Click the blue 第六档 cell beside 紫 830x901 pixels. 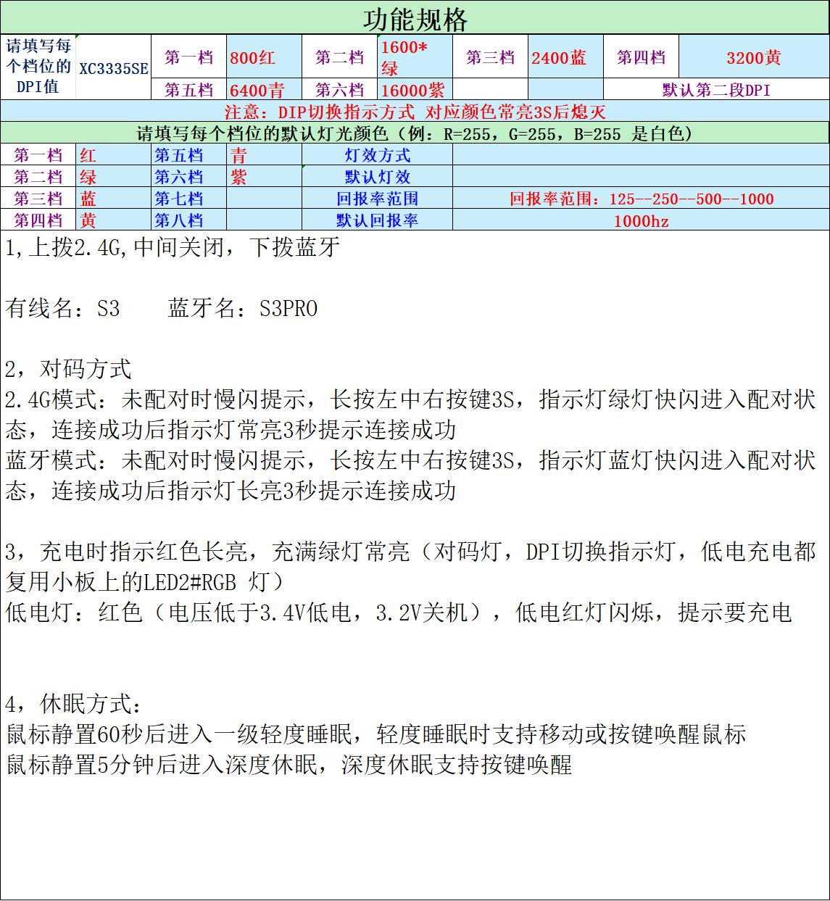click(188, 176)
